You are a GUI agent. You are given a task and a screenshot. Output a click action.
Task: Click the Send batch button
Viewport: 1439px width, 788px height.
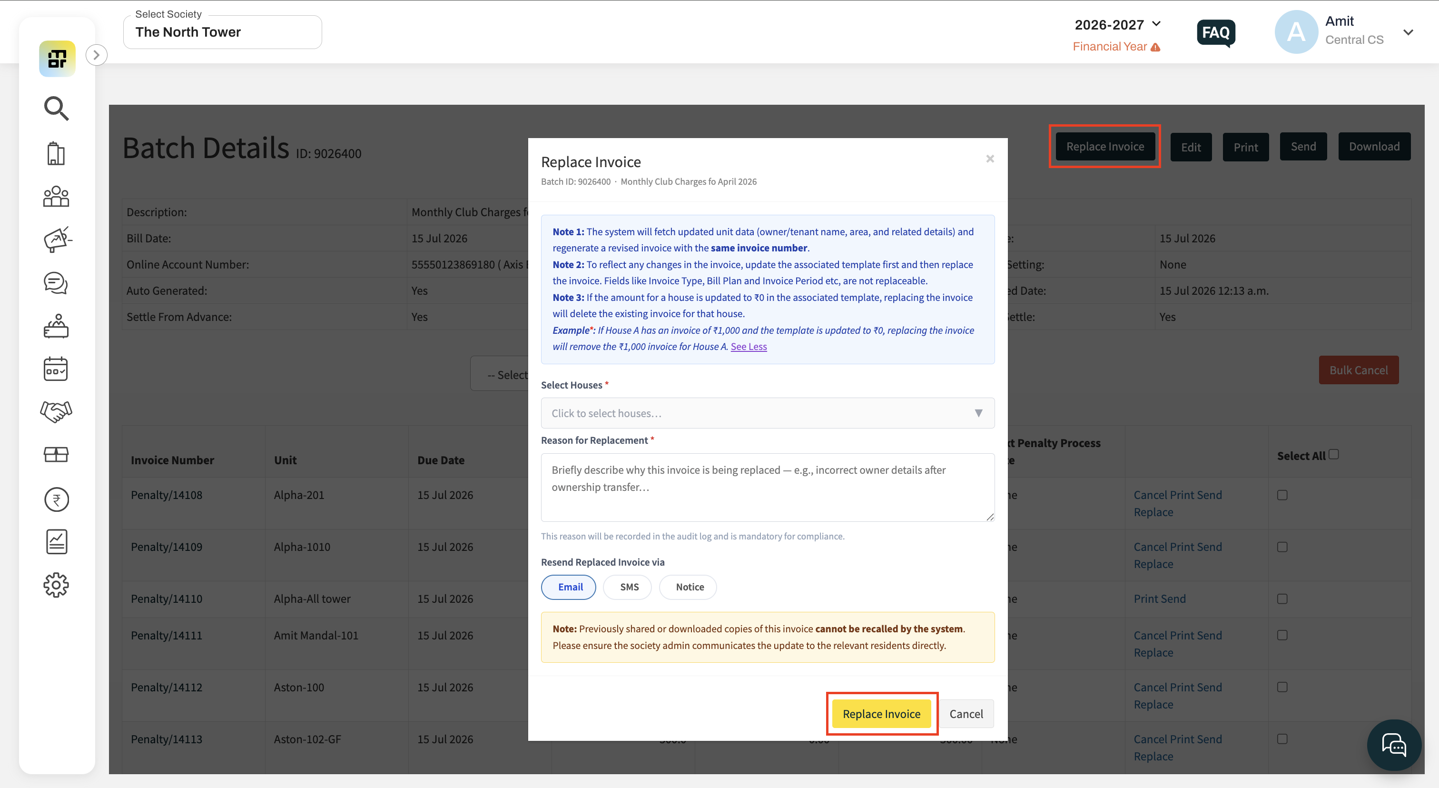pyautogui.click(x=1303, y=147)
